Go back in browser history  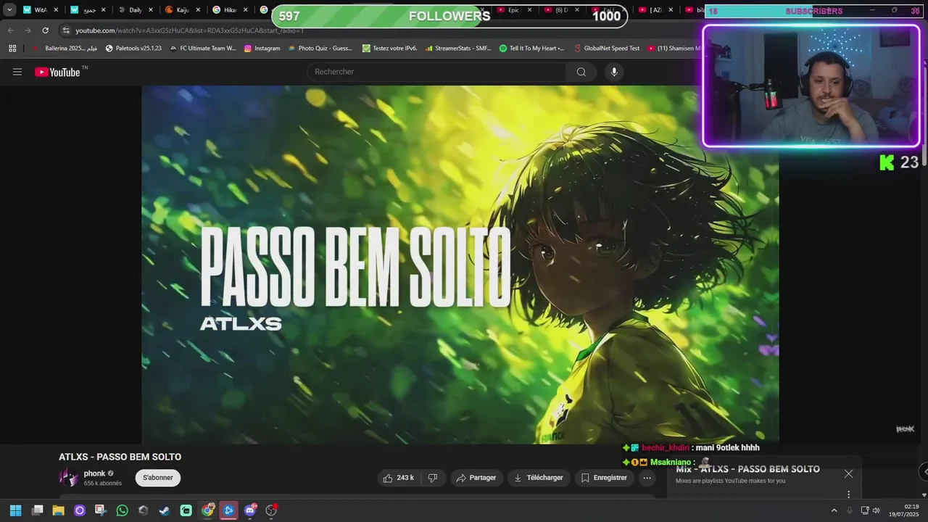[x=10, y=30]
